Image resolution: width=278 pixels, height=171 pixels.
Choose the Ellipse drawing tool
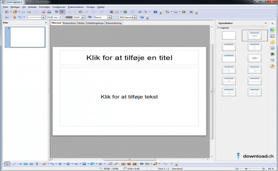[31, 163]
